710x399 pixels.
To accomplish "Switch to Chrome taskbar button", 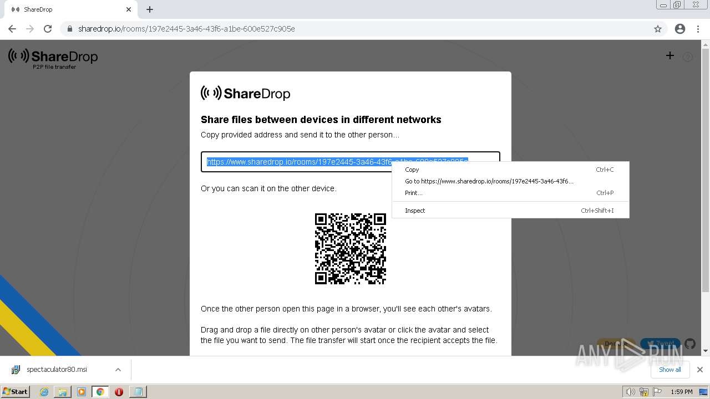I will 100,392.
